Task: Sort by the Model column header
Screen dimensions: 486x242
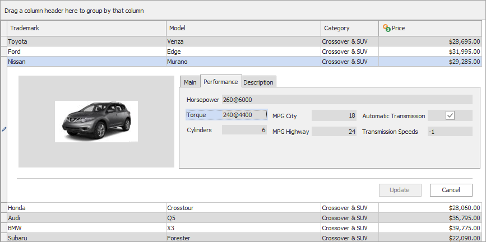Action: pyautogui.click(x=244, y=28)
